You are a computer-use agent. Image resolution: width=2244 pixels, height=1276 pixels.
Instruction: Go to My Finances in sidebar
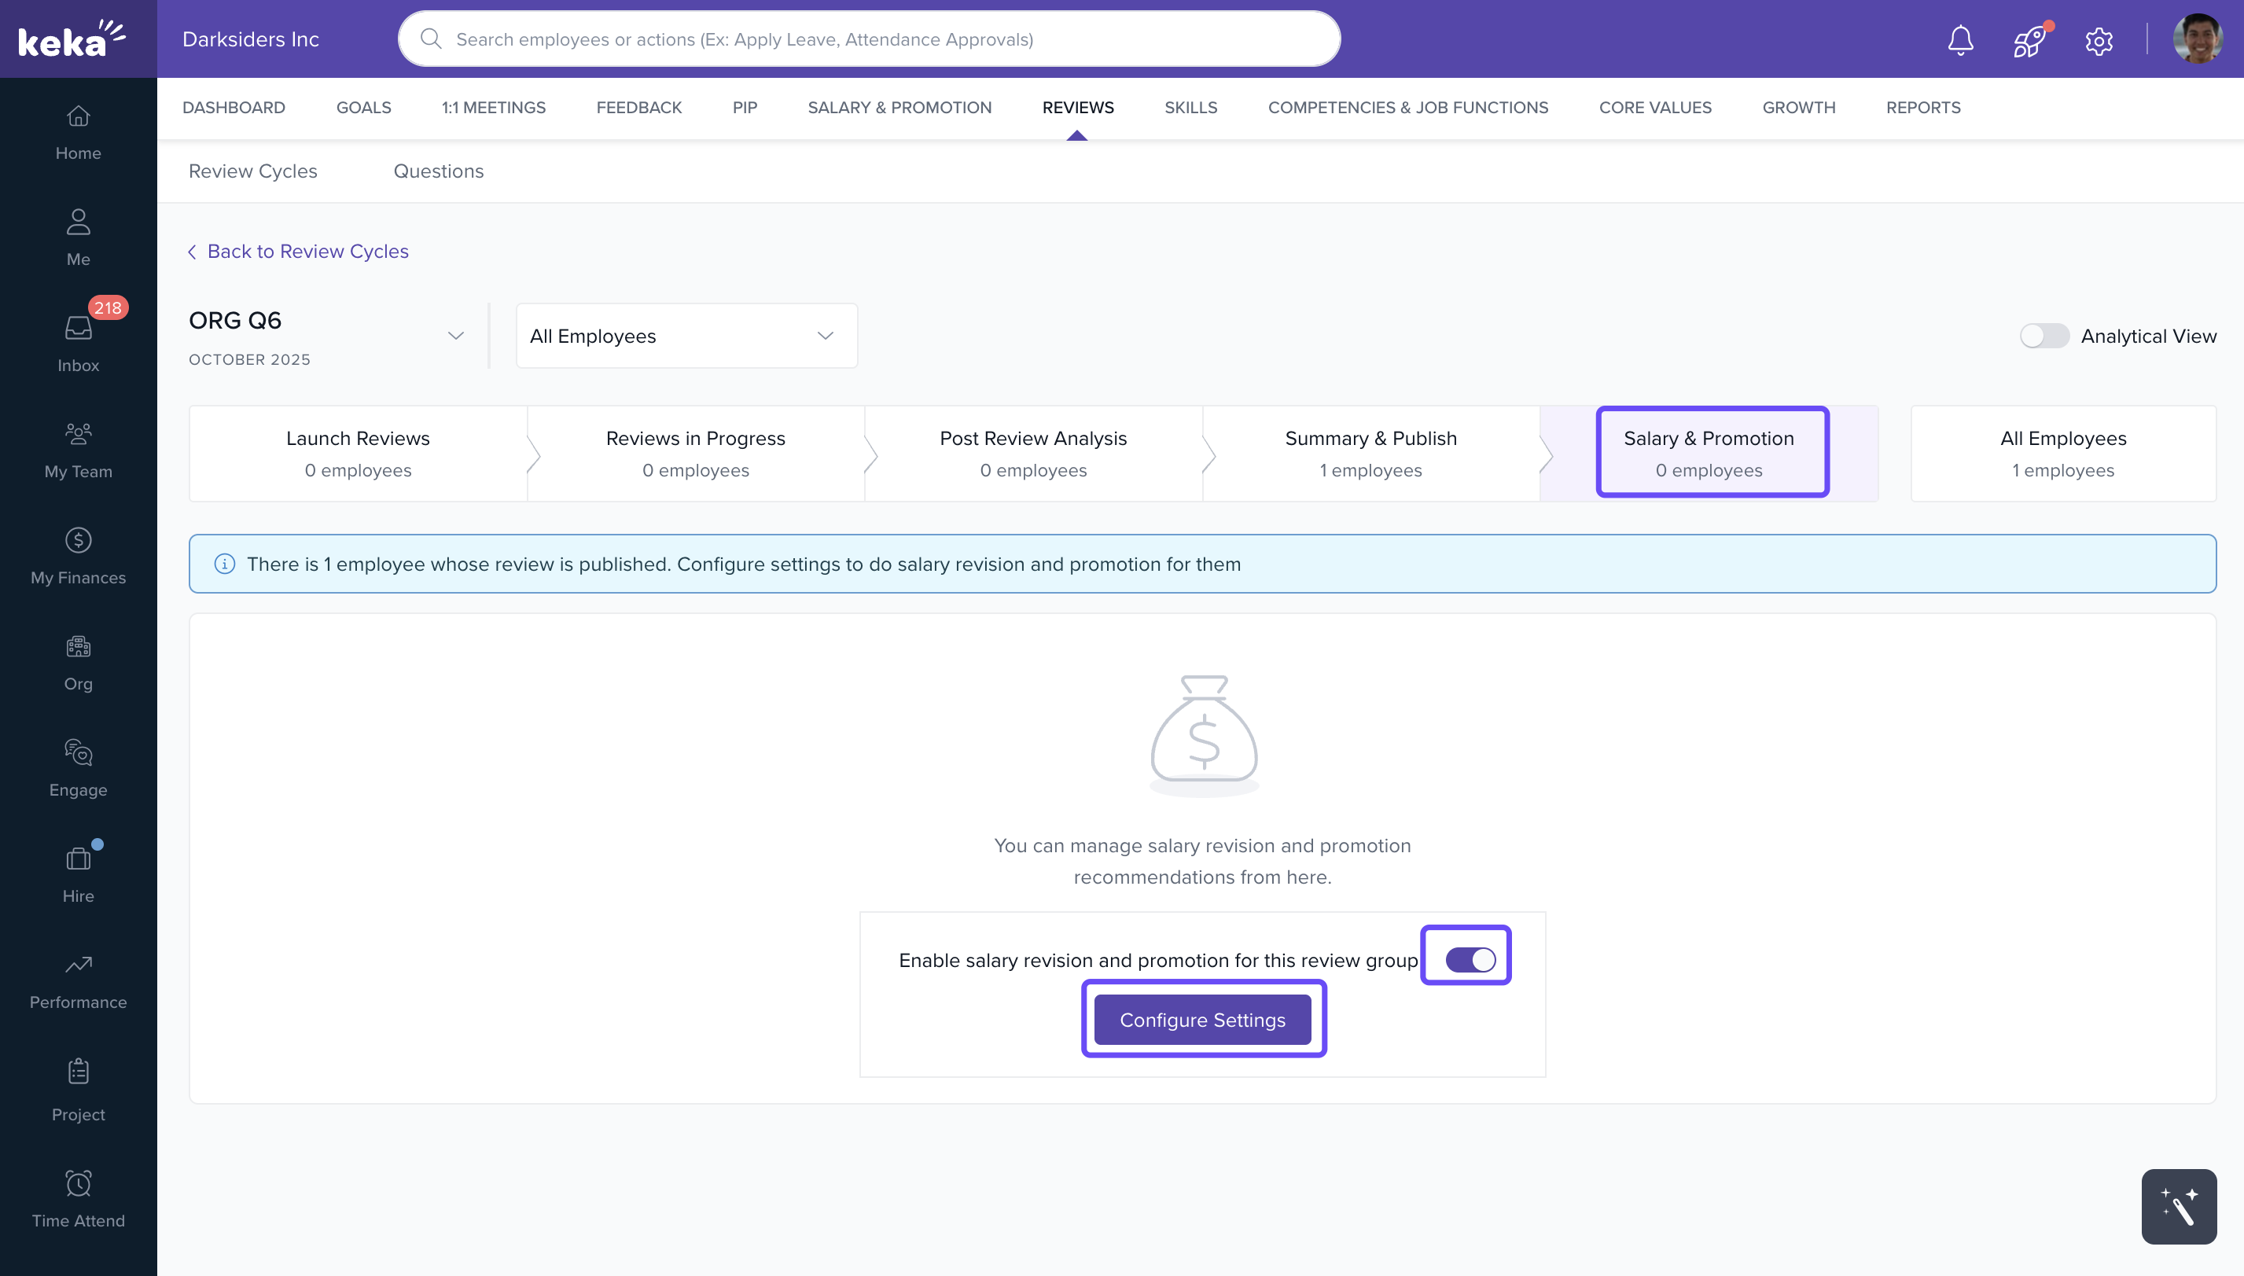(78, 555)
